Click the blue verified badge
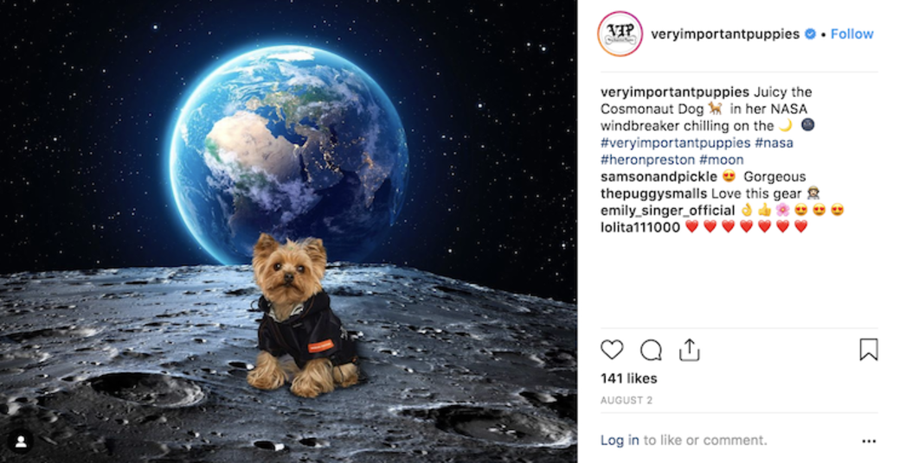900x463 pixels. coord(810,34)
